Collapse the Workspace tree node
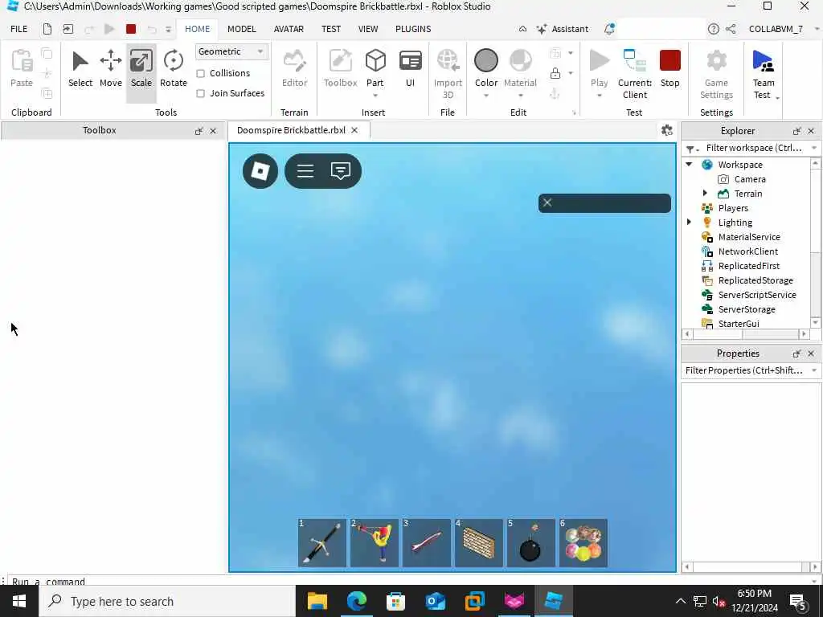Image resolution: width=823 pixels, height=617 pixels. (x=689, y=164)
